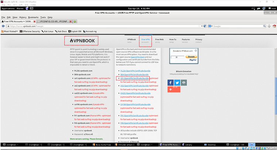
Task: Click the PayPal Donate button
Action: (x=191, y=57)
